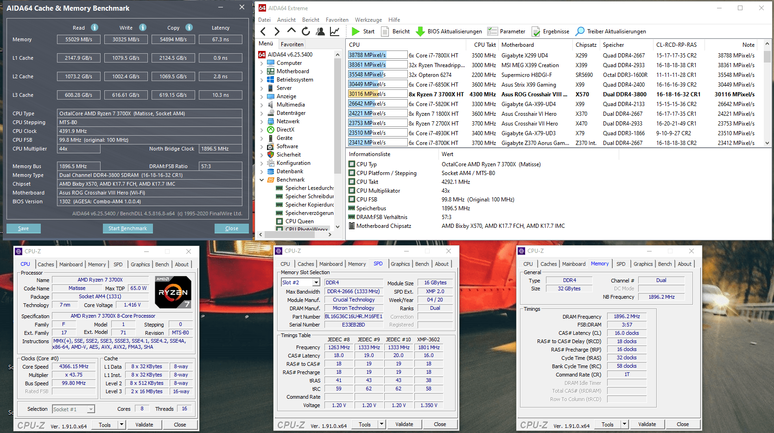This screenshot has height=433, width=774.
Task: Open the Slot #2 dropdown in CPU-Z SPD
Action: coord(316,282)
